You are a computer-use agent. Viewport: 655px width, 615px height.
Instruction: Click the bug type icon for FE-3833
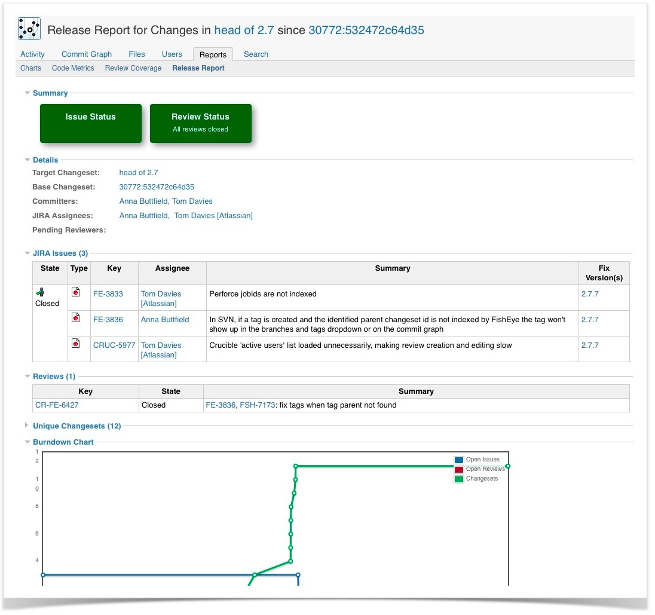click(76, 292)
